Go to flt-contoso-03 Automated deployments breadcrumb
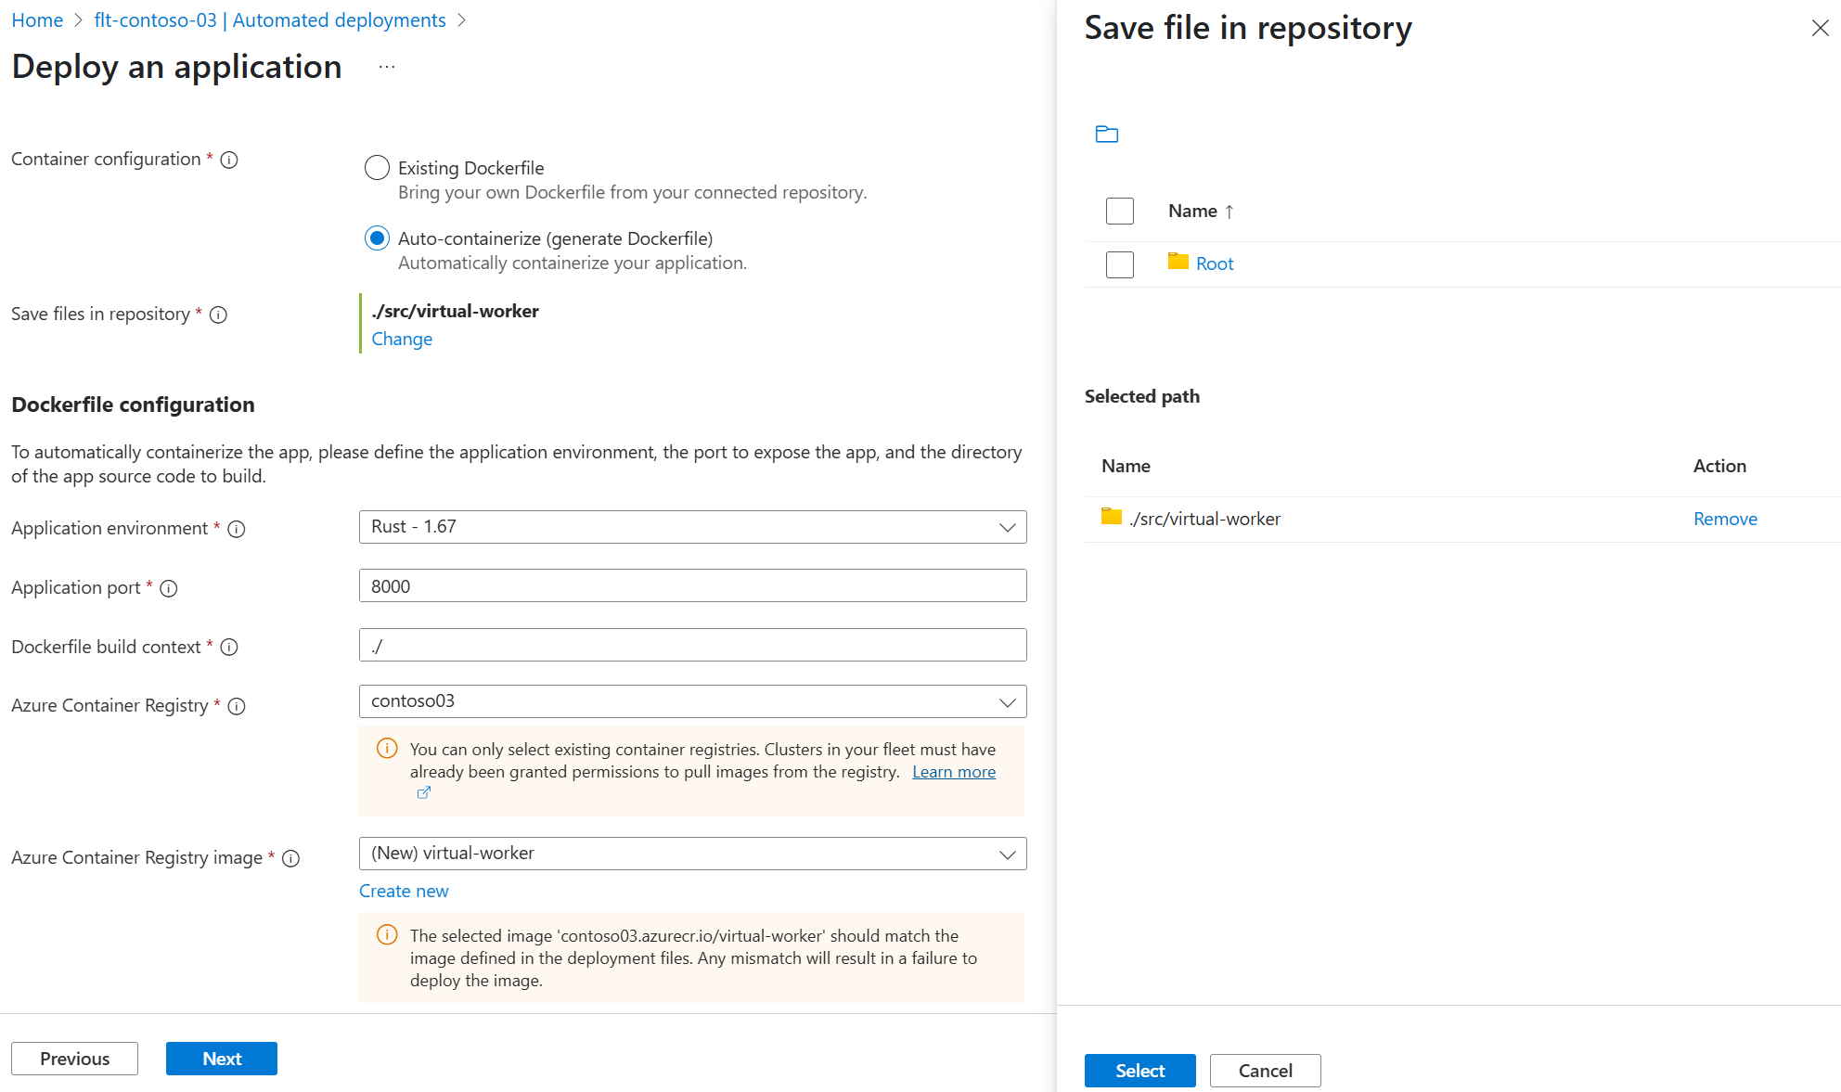 (x=269, y=20)
